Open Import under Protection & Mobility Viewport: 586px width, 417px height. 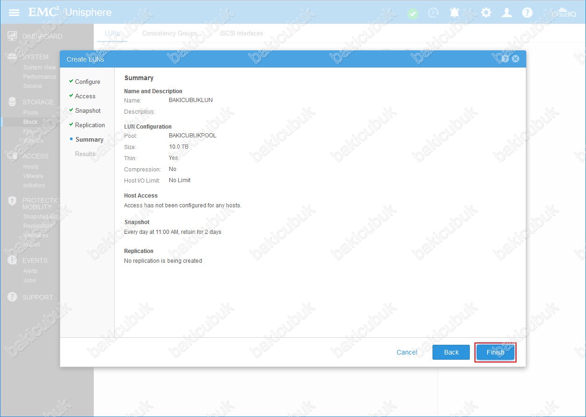[x=32, y=245]
